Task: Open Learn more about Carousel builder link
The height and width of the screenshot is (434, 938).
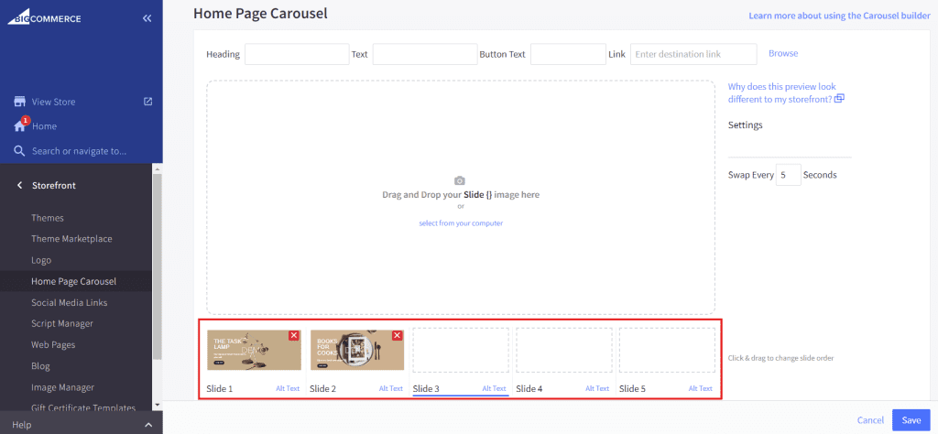Action: (x=839, y=16)
